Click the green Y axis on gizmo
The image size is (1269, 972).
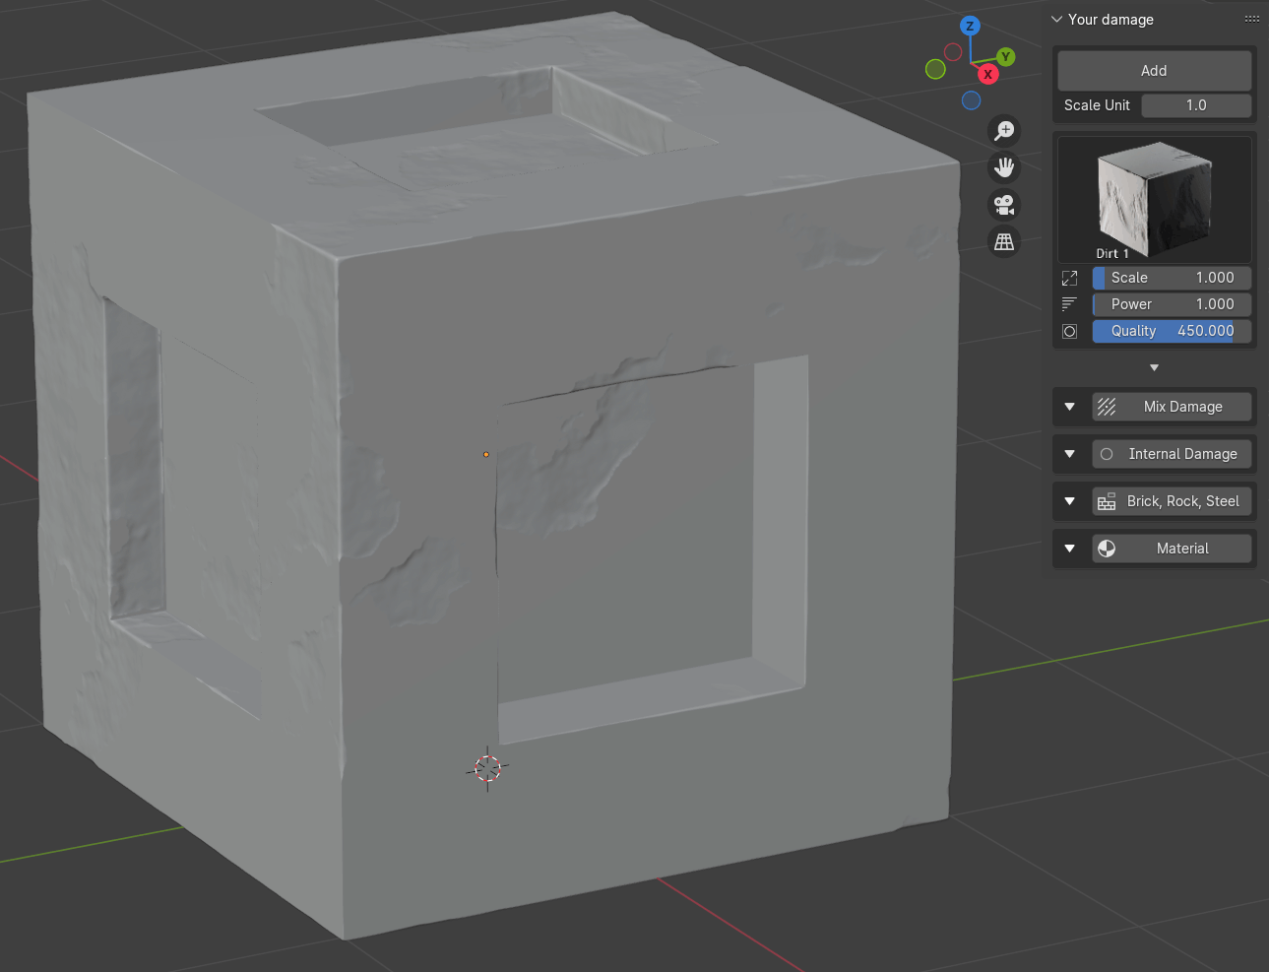[1005, 57]
